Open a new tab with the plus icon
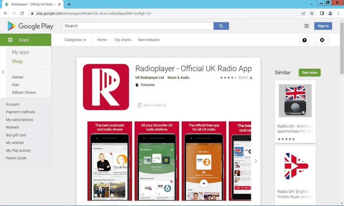This screenshot has height=206, width=344. [69, 4]
